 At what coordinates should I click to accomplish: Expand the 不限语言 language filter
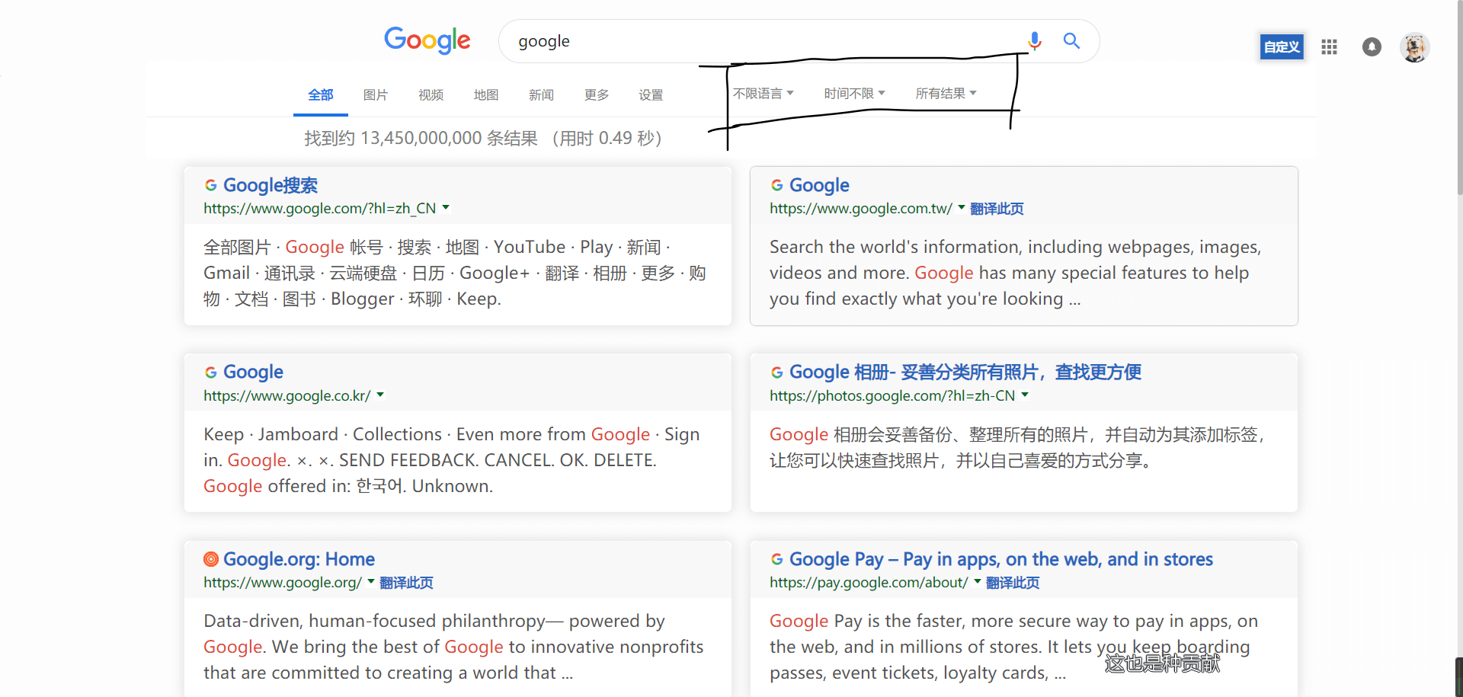click(x=764, y=93)
